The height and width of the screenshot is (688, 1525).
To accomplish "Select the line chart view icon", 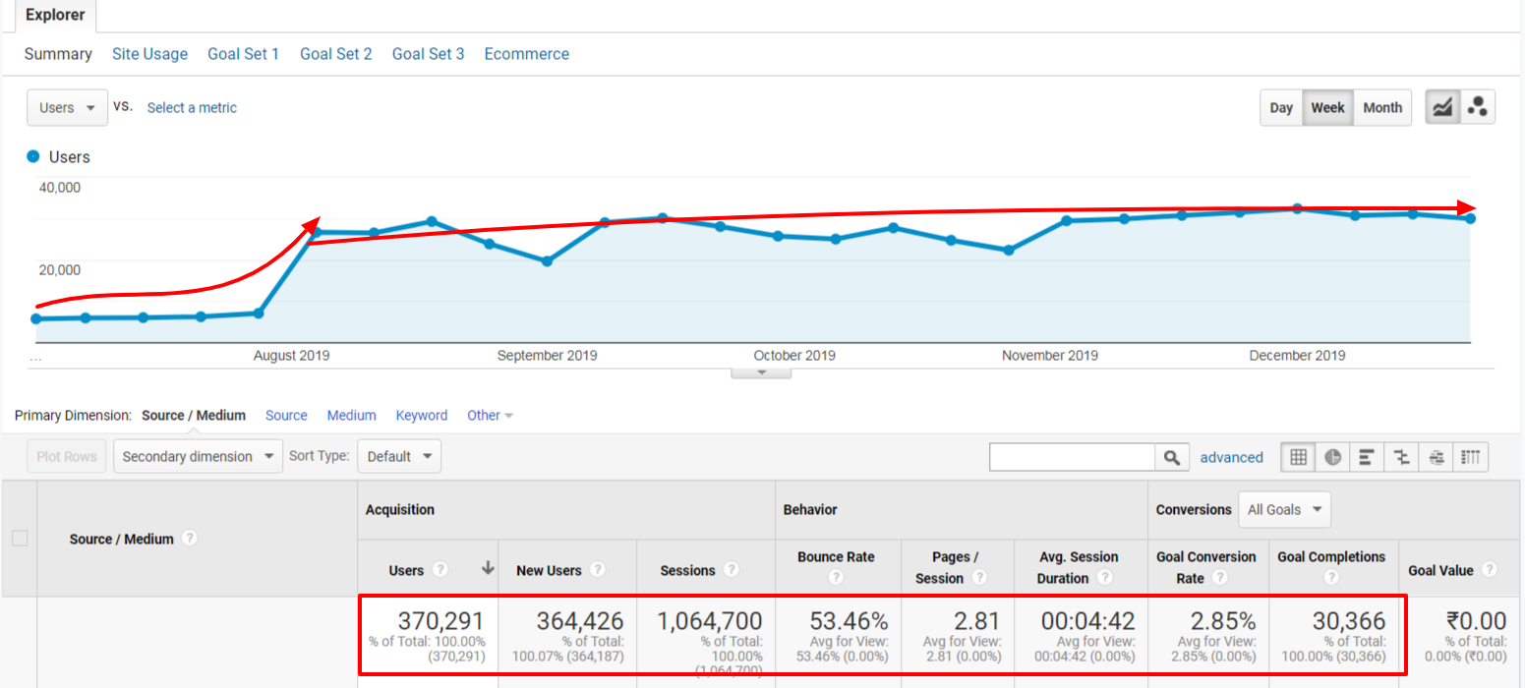I will tap(1442, 107).
